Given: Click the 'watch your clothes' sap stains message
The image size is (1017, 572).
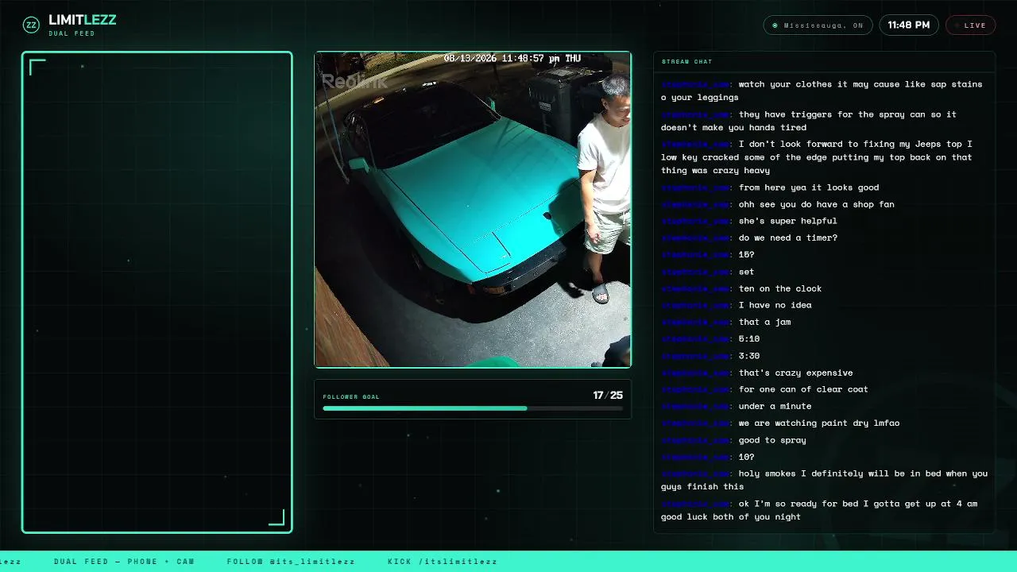Looking at the screenshot, I should 824,91.
